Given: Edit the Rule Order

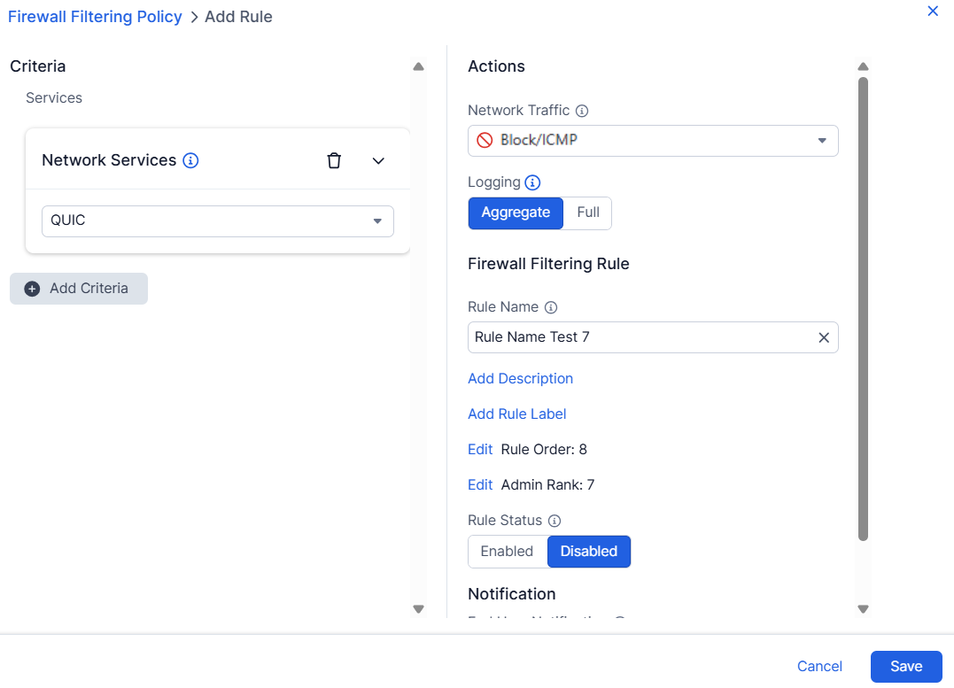Looking at the screenshot, I should coord(480,450).
